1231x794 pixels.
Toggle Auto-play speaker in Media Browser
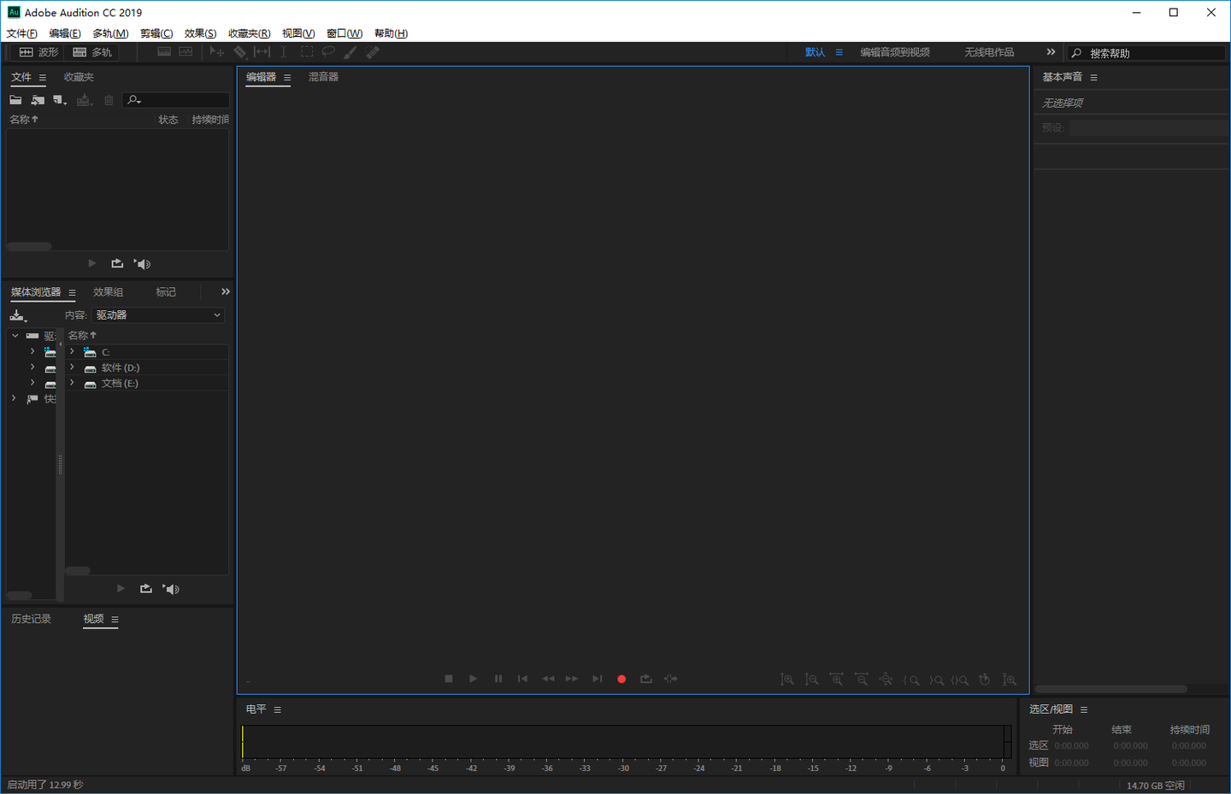(171, 588)
